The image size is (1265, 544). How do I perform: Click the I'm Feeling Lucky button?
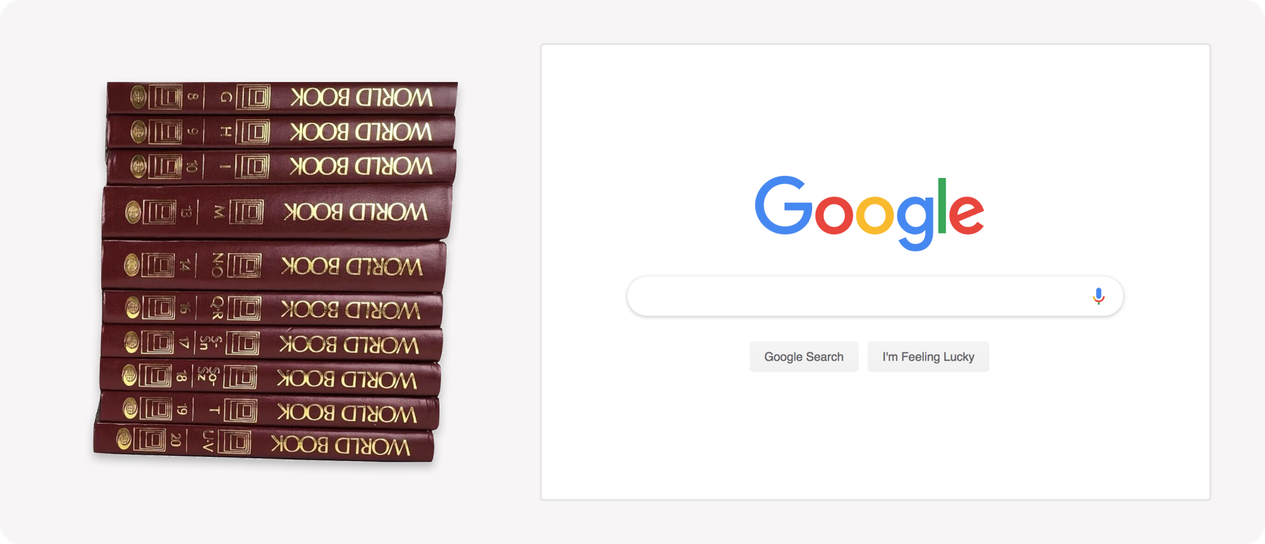click(928, 357)
